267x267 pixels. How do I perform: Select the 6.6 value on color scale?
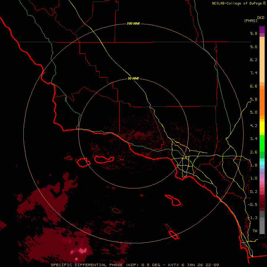pyautogui.click(x=254, y=86)
